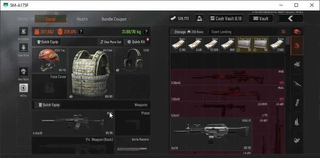Select the 3-Year Card with count 50
The width and height of the screenshot is (320, 158).
coord(260,44)
